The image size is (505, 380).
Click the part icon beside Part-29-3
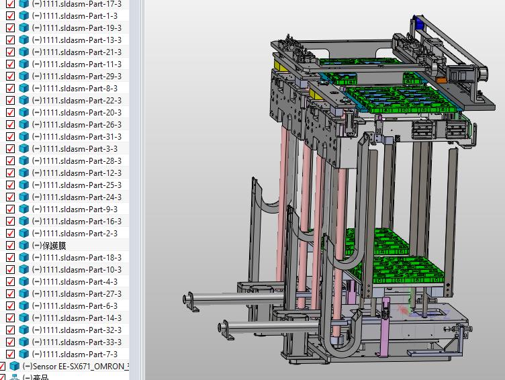click(x=24, y=77)
